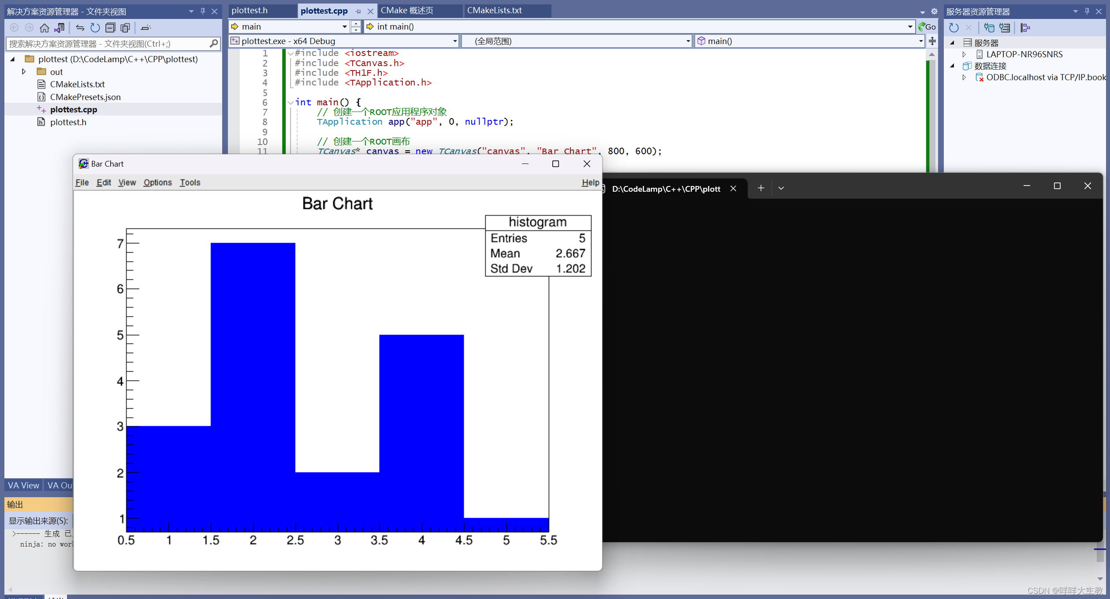Screen dimensions: 1110x599
Task: Open the Options menu in Bar Chart window
Action: tap(157, 182)
